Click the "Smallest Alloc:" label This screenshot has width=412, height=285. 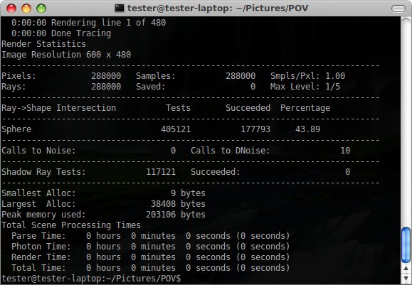(38, 193)
